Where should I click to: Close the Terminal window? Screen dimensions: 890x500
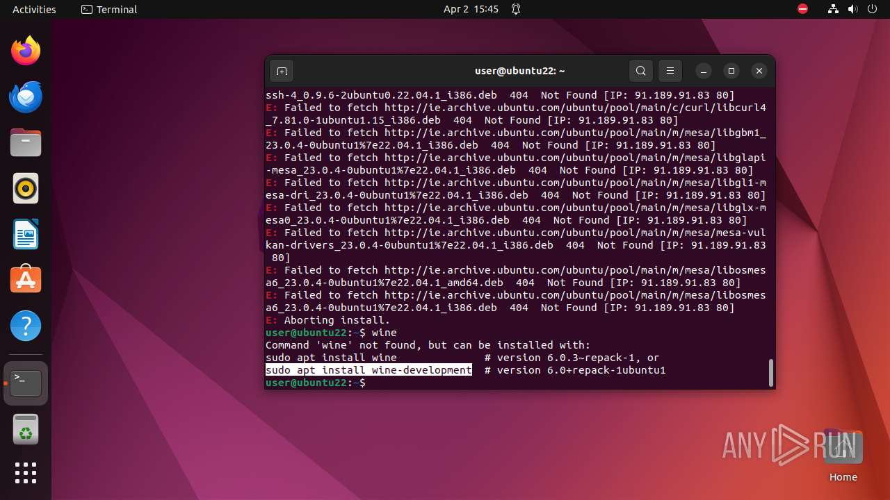759,71
